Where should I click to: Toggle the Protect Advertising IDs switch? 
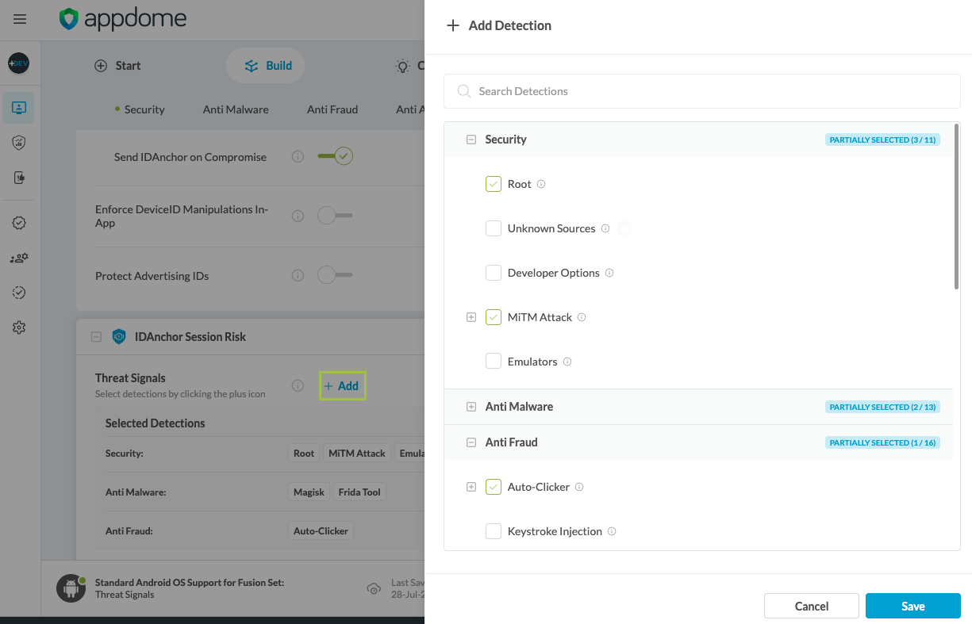pos(334,276)
